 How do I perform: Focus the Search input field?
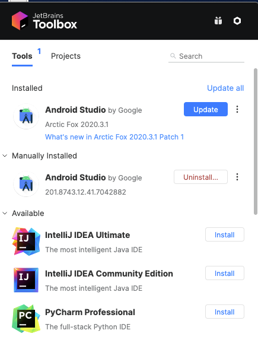(206, 56)
